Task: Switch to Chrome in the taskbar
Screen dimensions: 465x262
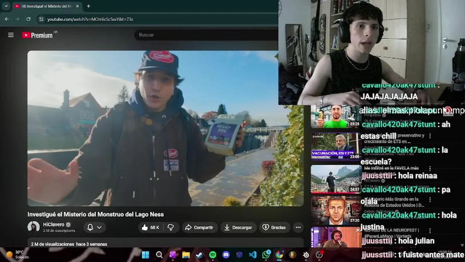Action: (279, 255)
